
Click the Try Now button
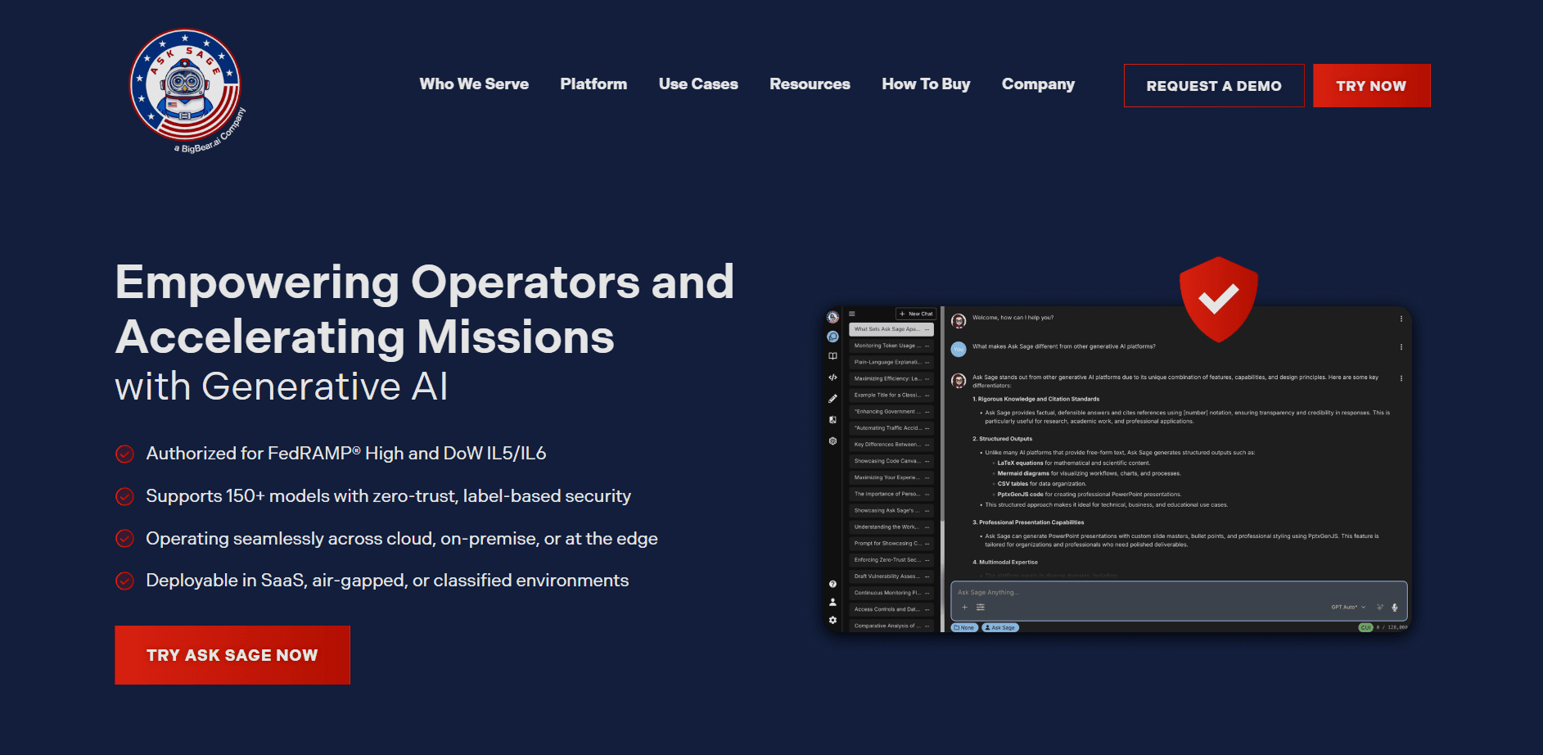click(1371, 85)
